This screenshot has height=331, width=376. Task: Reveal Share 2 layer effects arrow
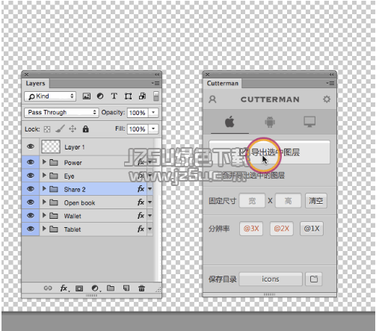150,189
